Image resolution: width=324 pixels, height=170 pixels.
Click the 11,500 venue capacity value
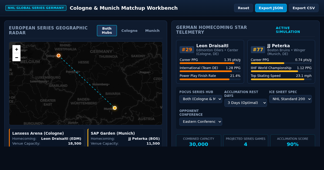coord(153,144)
